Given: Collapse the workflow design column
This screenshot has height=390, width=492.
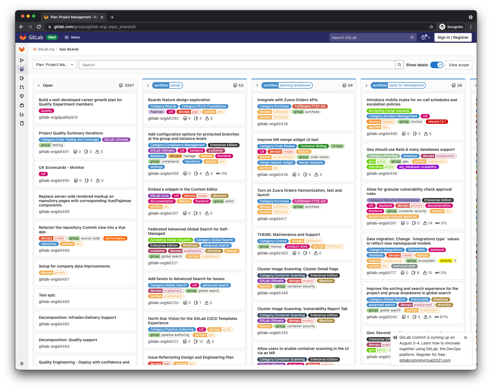Looking at the screenshot, I should pyautogui.click(x=148, y=85).
